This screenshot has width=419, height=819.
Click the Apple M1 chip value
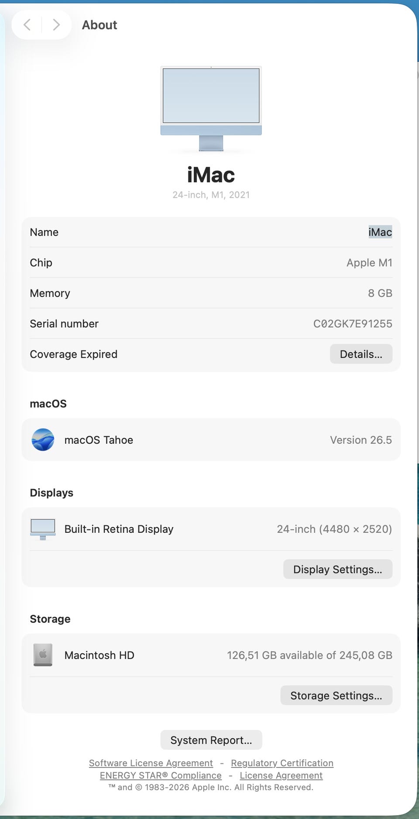click(x=369, y=263)
